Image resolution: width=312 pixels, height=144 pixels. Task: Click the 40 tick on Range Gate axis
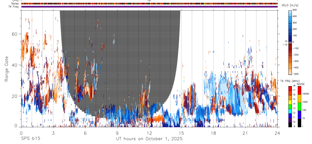(14, 65)
